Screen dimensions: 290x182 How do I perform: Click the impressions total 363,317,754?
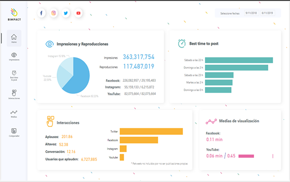(139, 57)
